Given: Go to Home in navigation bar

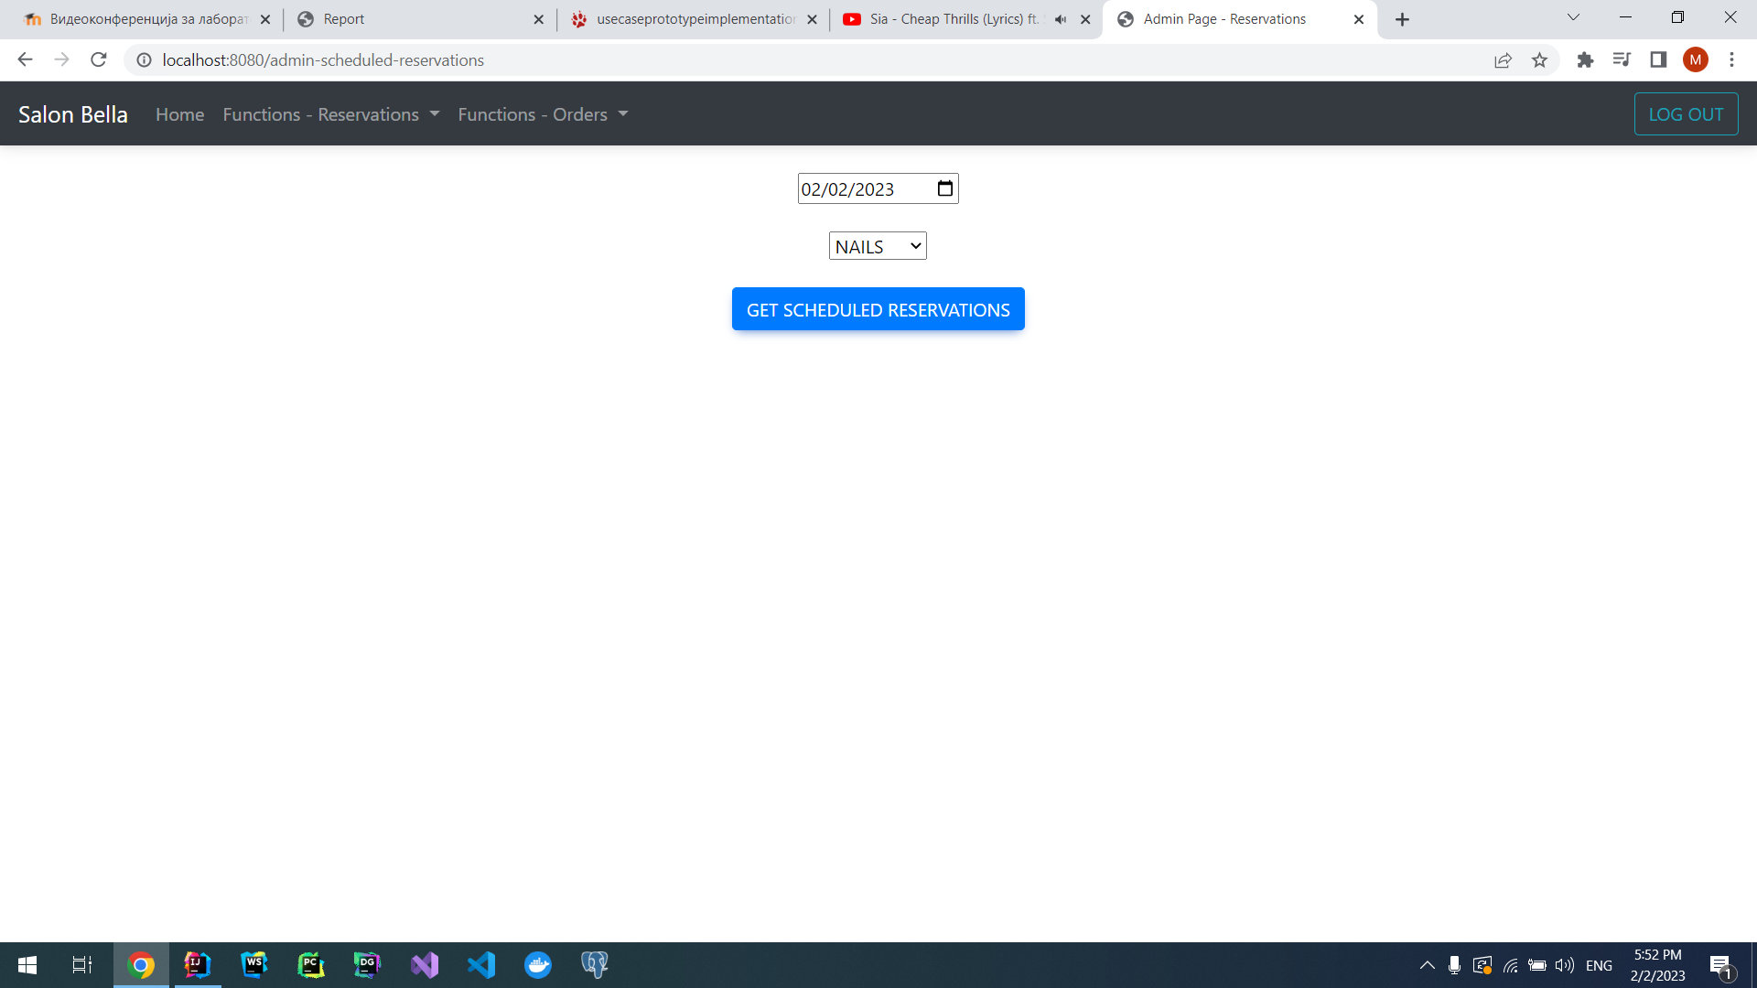Looking at the screenshot, I should coord(179,114).
